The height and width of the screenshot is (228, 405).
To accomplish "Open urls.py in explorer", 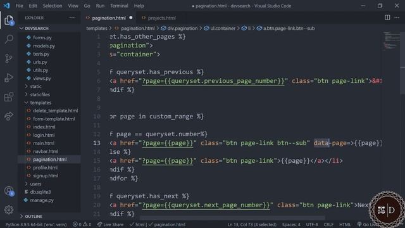I will pos(40,62).
